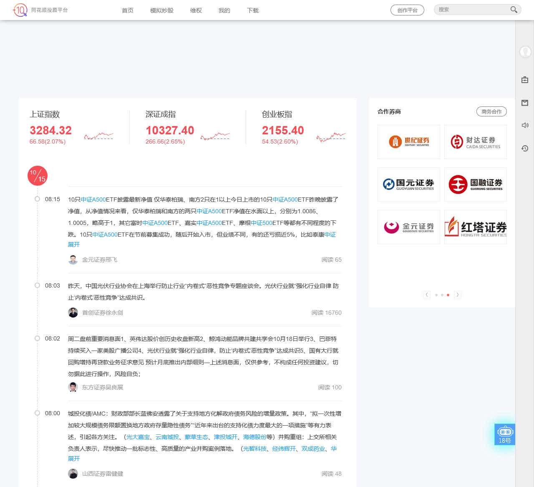Image resolution: width=534 pixels, height=487 pixels.
Task: Focus the 搜索 input field
Action: 471,10
